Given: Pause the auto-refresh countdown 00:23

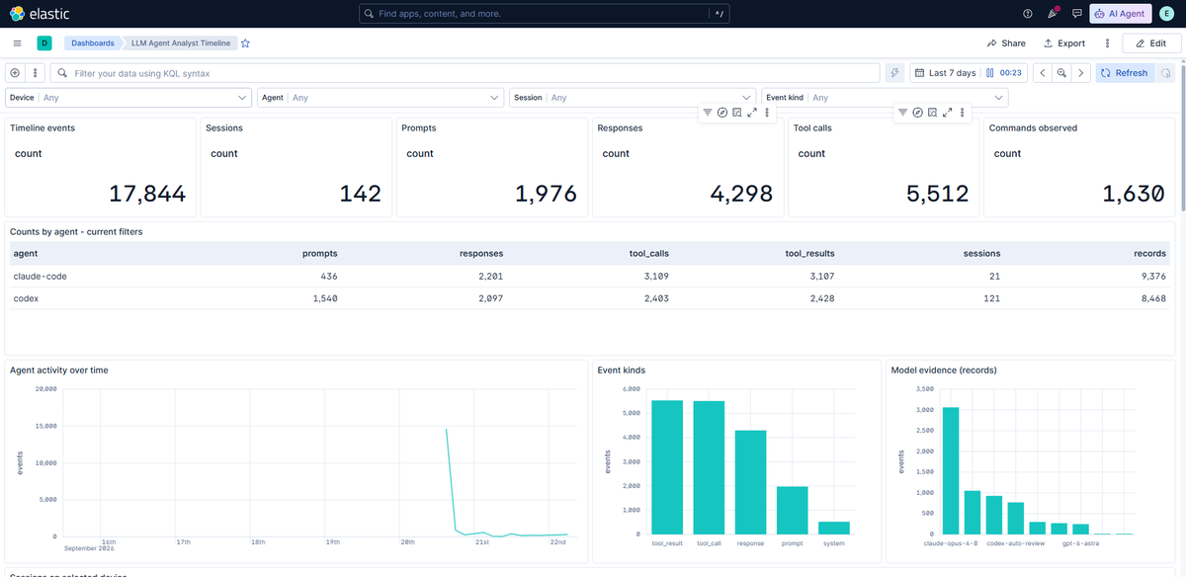Looking at the screenshot, I should (1005, 73).
